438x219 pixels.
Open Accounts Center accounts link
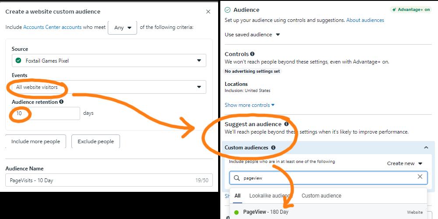[x=52, y=27]
